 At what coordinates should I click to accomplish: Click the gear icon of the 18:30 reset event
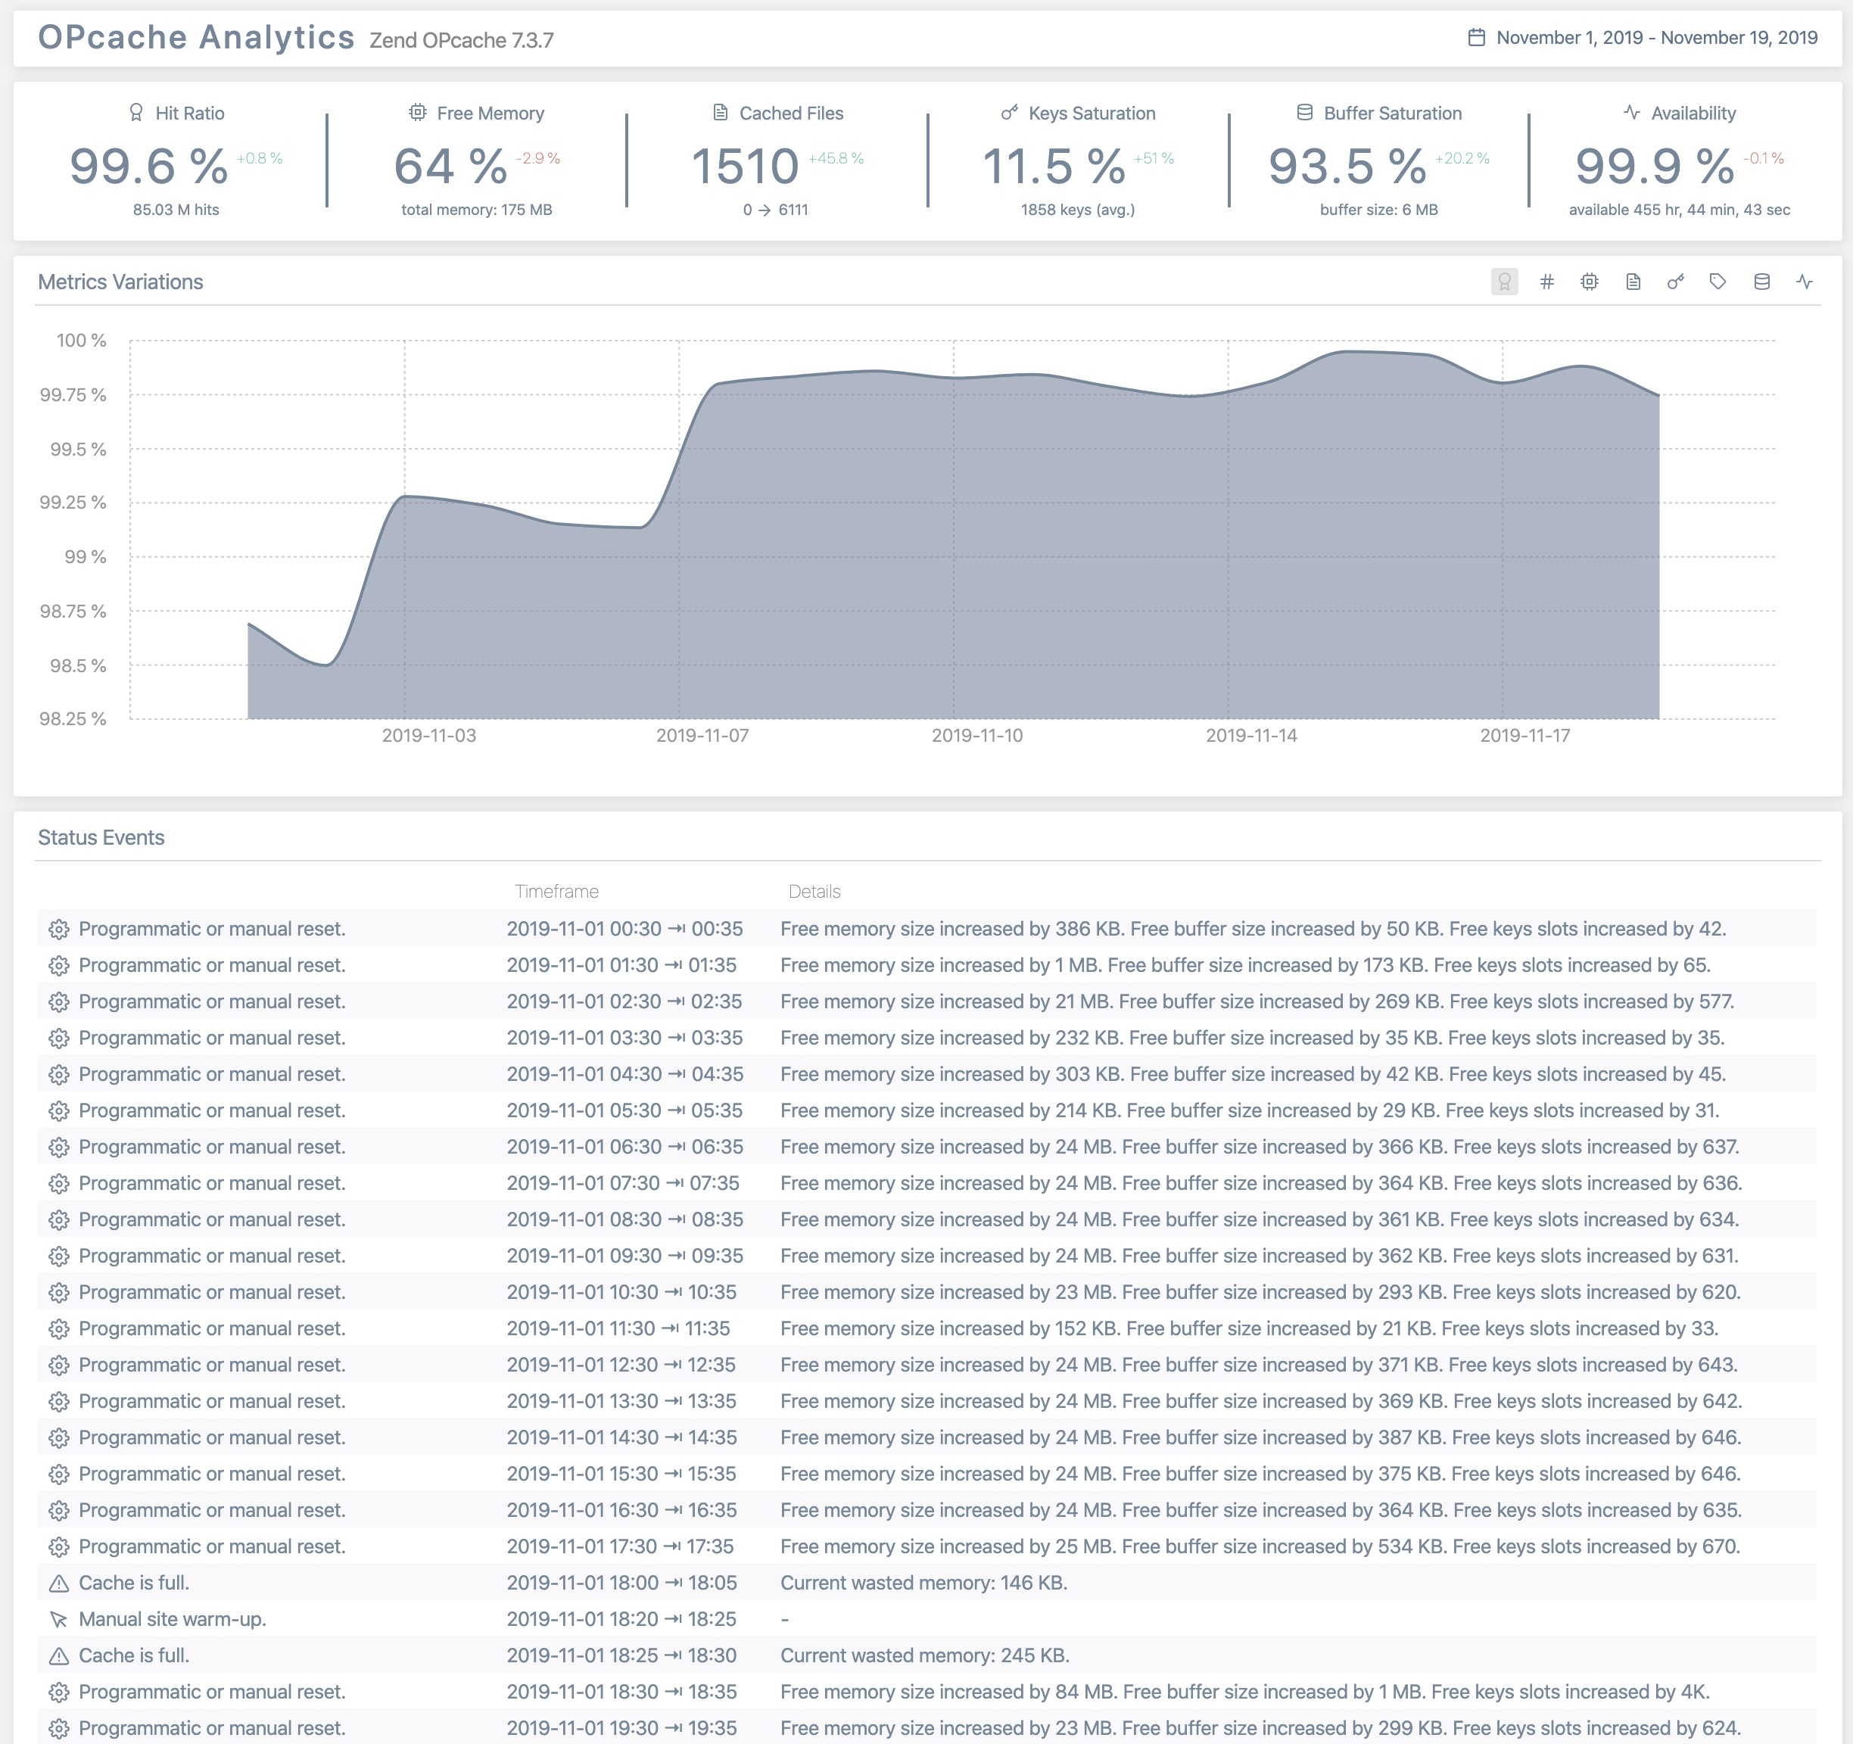(59, 1692)
